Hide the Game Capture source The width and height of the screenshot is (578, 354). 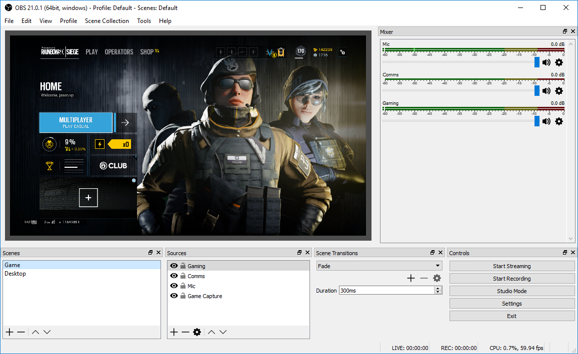tap(174, 296)
